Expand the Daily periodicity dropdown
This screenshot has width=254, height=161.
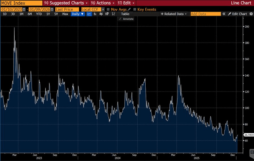[77, 14]
